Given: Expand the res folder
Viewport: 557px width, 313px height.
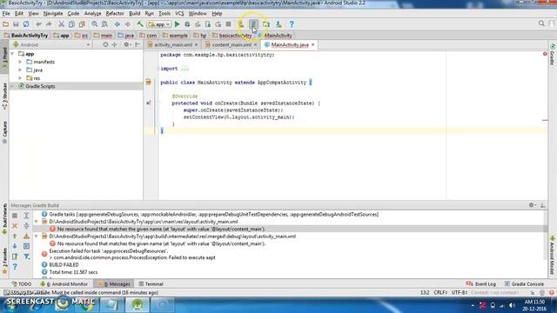Looking at the screenshot, I should pyautogui.click(x=20, y=78).
